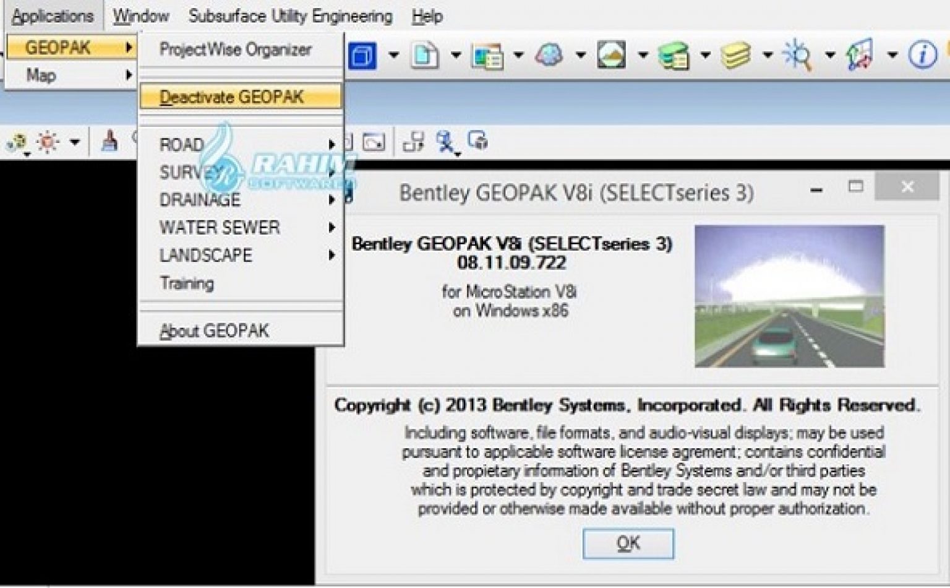Expand arrow next to document pages icon
Image resolution: width=950 pixels, height=588 pixels.
point(456,55)
